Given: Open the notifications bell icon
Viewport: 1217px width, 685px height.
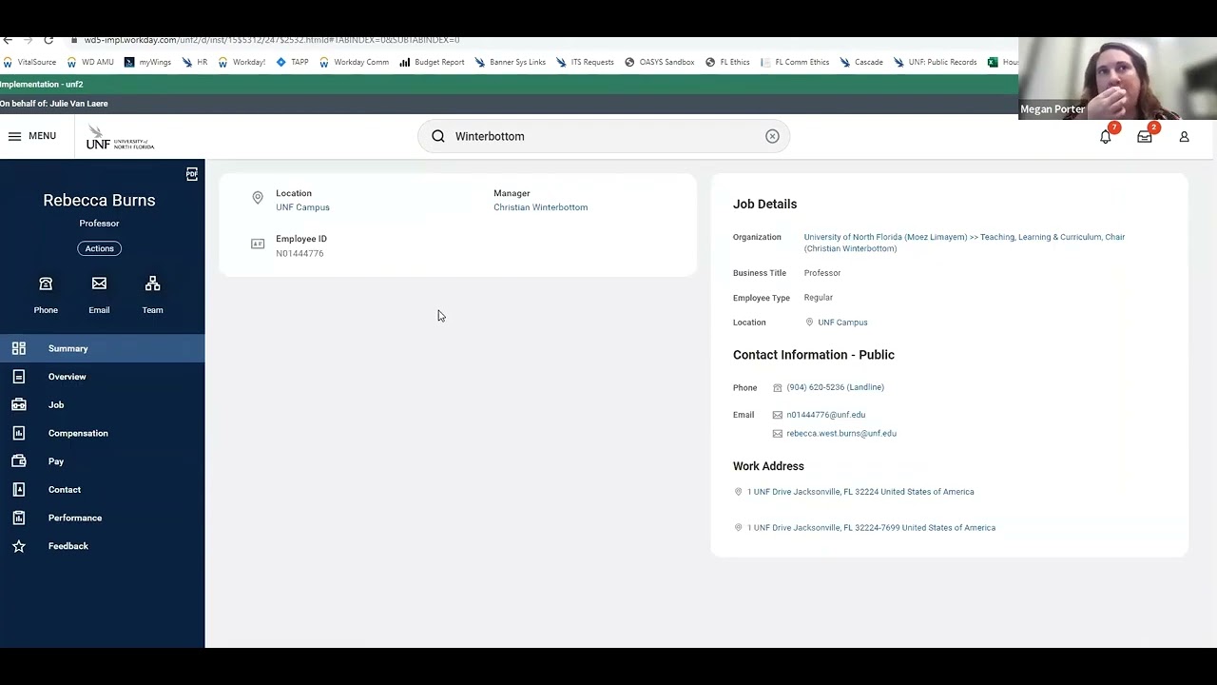Looking at the screenshot, I should pyautogui.click(x=1106, y=136).
